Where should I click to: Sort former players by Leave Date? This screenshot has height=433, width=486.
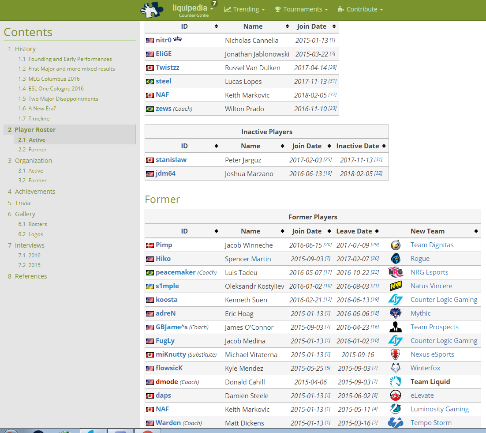click(377, 231)
